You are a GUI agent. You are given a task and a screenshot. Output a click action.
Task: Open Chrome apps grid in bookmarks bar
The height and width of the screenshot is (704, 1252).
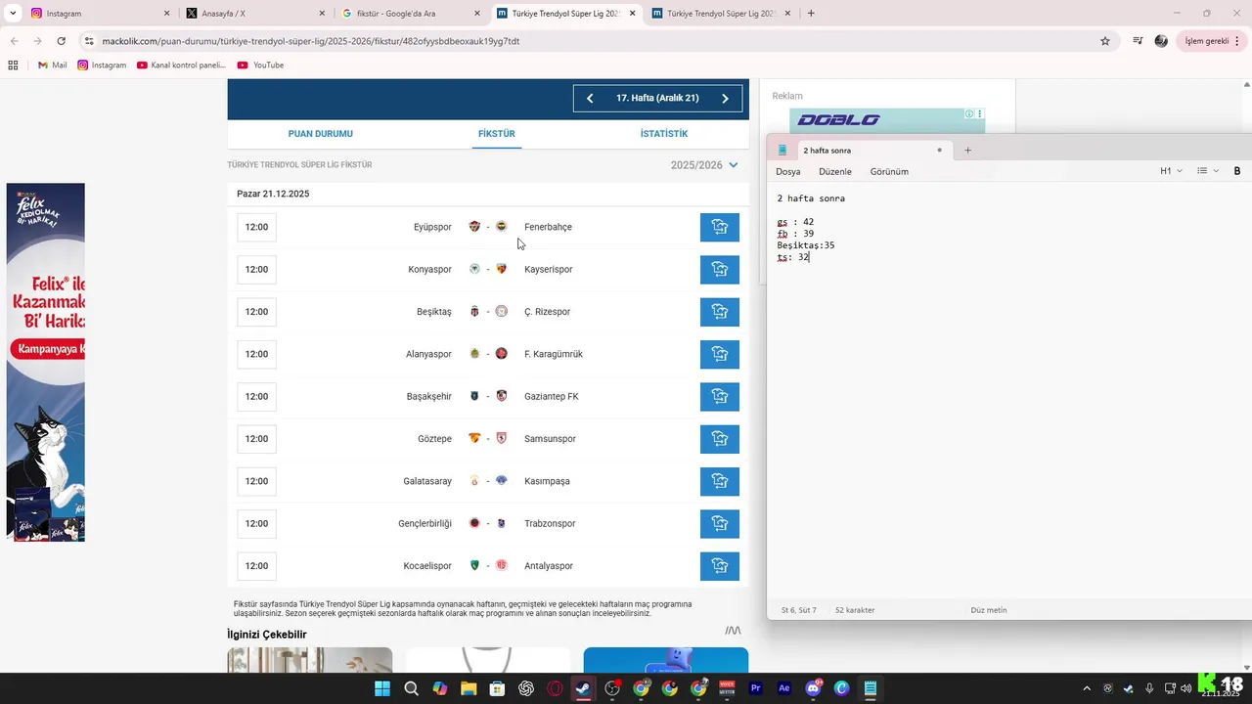pos(13,65)
